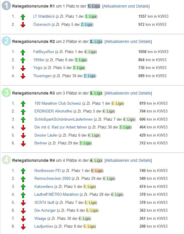The width and height of the screenshot is (184, 234).
Task: Open Aktualisieren und Details for Relegationsrunde R4
Action: (x=128, y=160)
